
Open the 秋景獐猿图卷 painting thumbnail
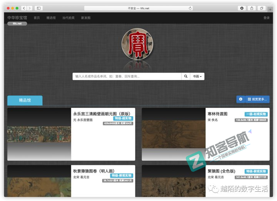[39, 181]
